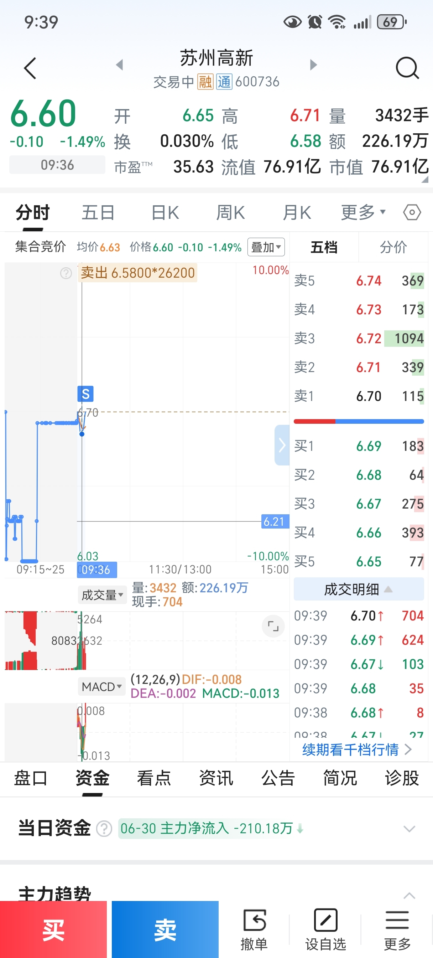433x958 pixels.
Task: Open the 盘口 tab
Action: pyautogui.click(x=31, y=778)
